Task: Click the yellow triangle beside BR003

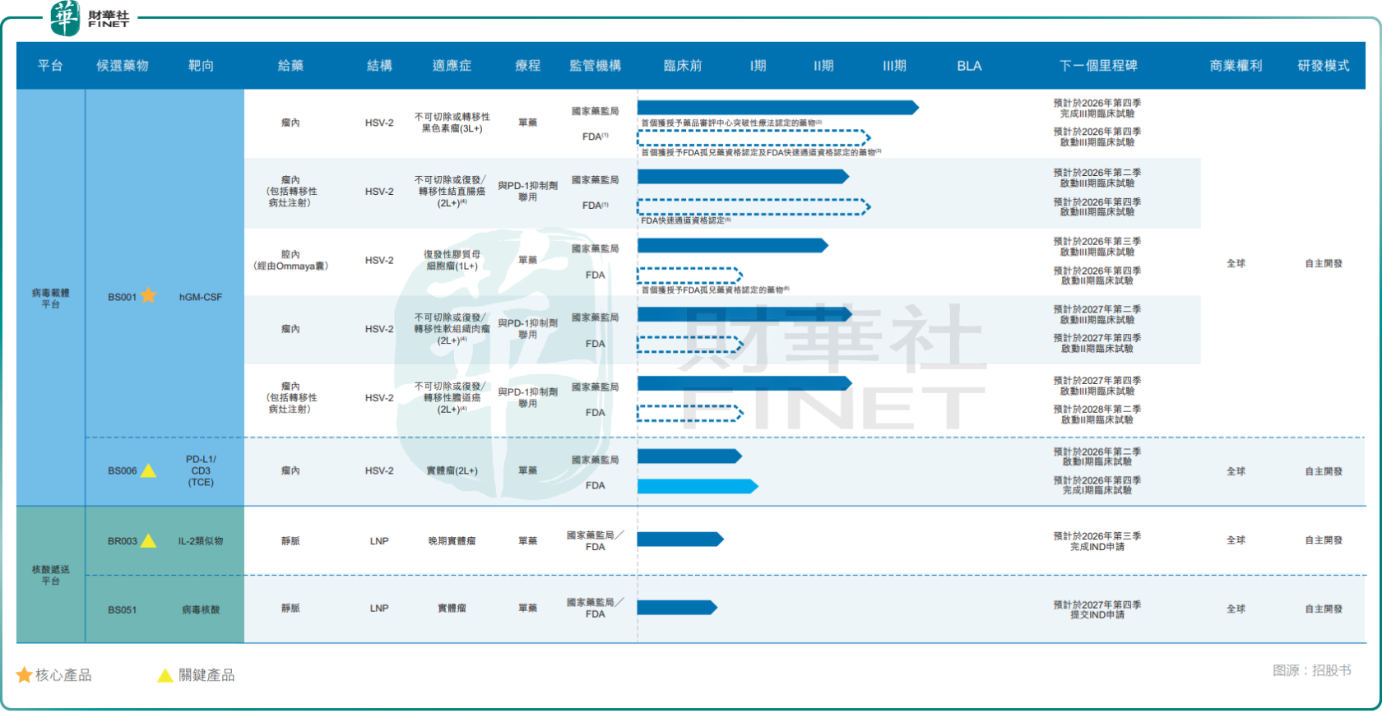Action: [148, 540]
